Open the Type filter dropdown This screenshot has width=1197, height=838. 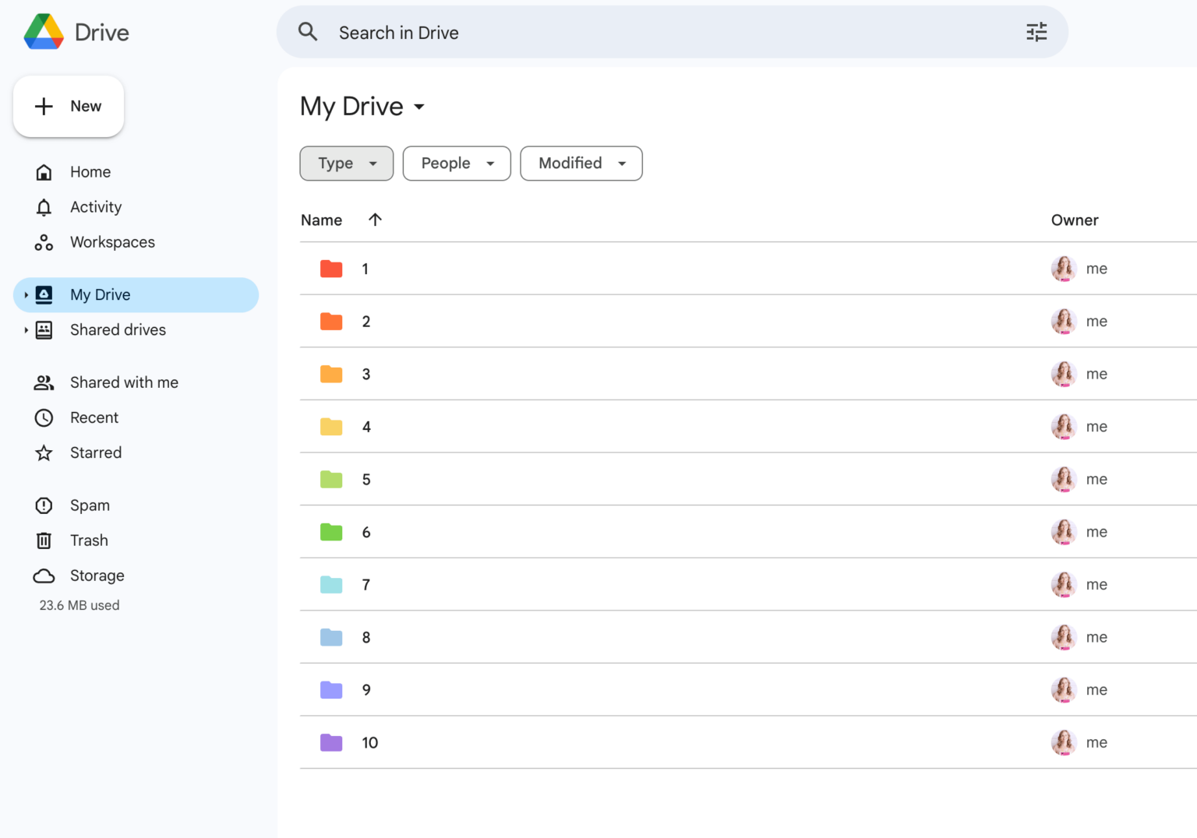pos(346,164)
